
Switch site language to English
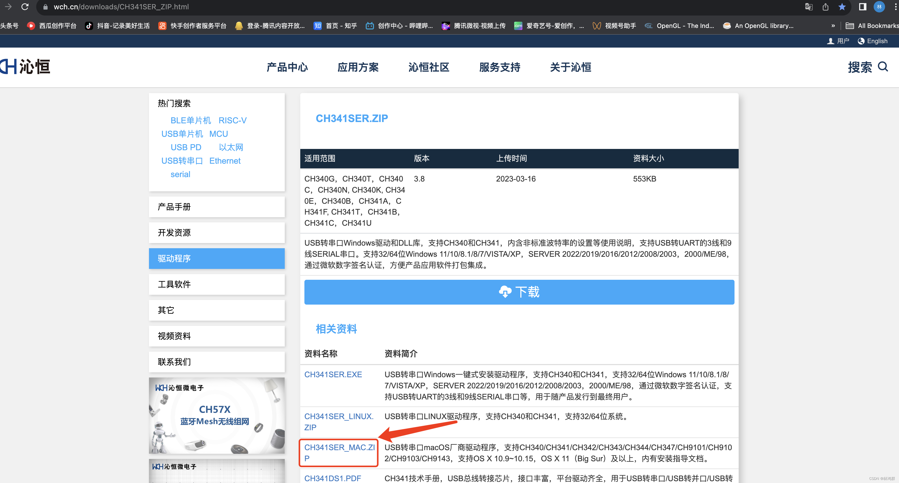click(872, 41)
